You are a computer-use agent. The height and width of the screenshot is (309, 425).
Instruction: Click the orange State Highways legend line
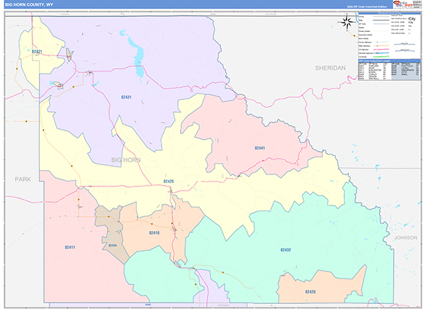click(381, 46)
